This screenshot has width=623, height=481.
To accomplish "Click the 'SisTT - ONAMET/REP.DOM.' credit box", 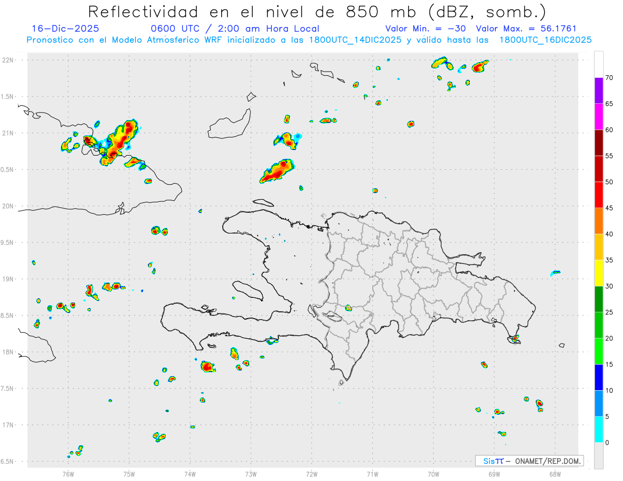I will (x=529, y=461).
